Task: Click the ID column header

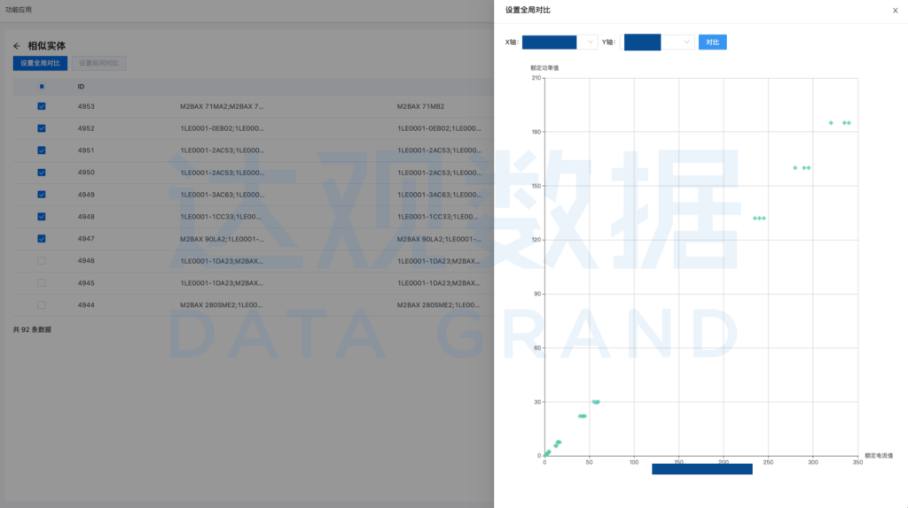Action: [82, 87]
